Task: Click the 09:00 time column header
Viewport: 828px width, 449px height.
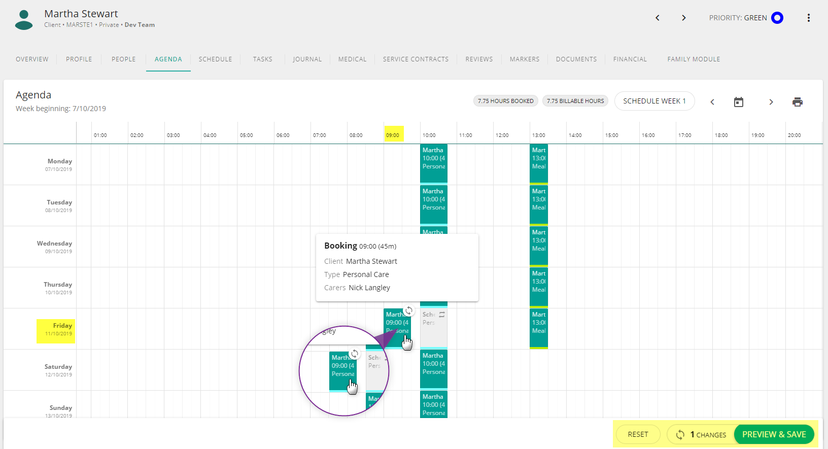Action: click(393, 135)
